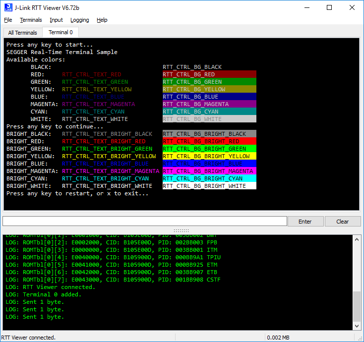This screenshot has width=364, height=342.
Task: Maximize the RTT Viewer window
Action: pos(329,7)
